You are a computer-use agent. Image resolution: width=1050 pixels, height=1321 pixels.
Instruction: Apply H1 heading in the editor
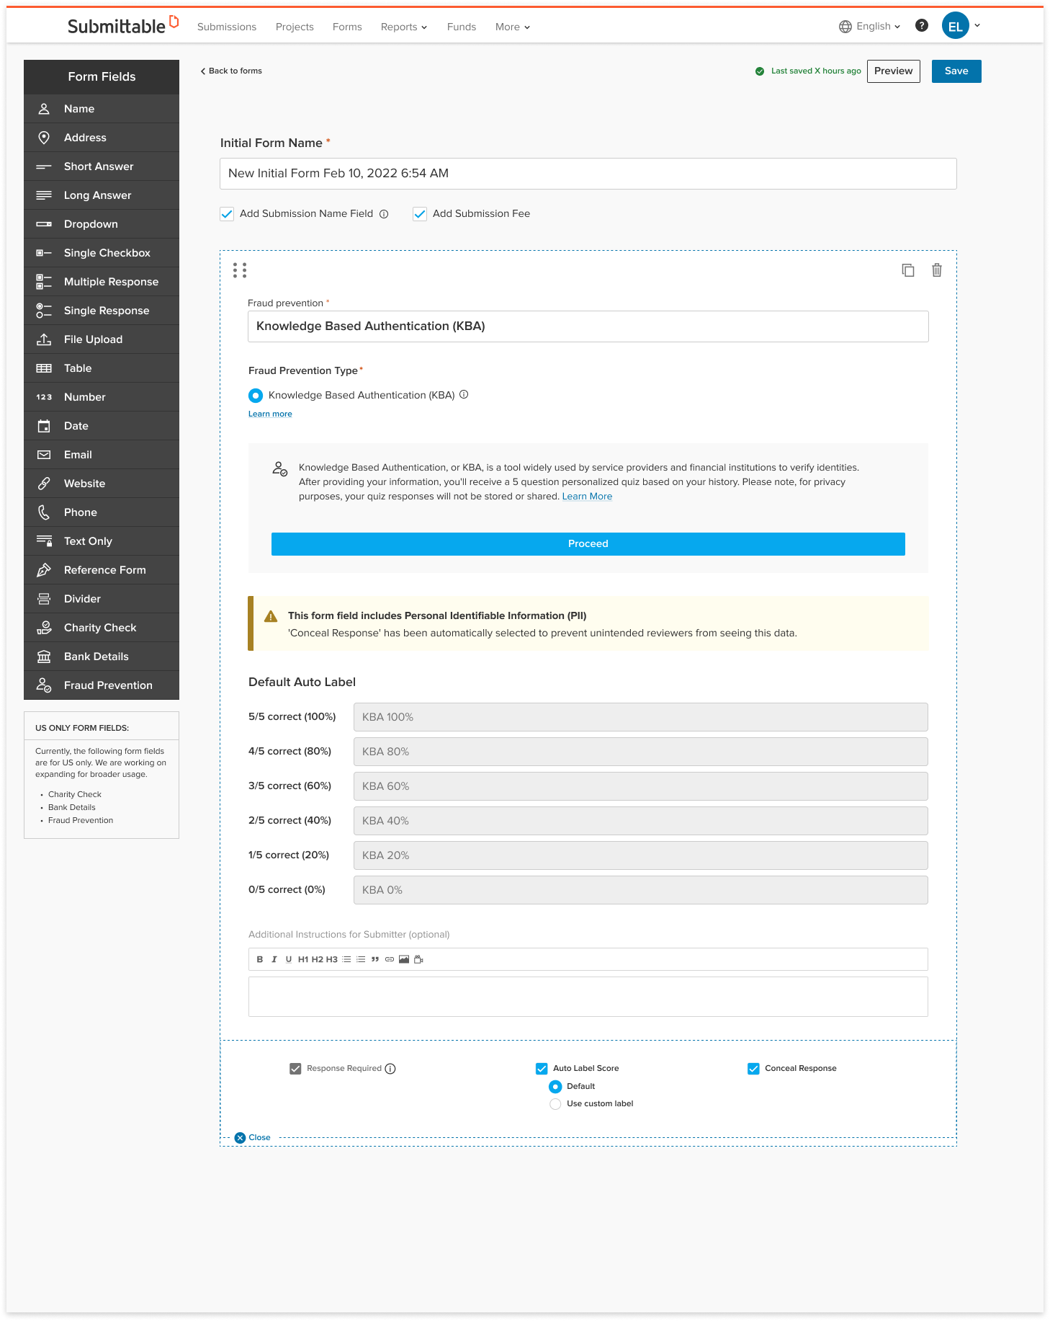(x=303, y=959)
